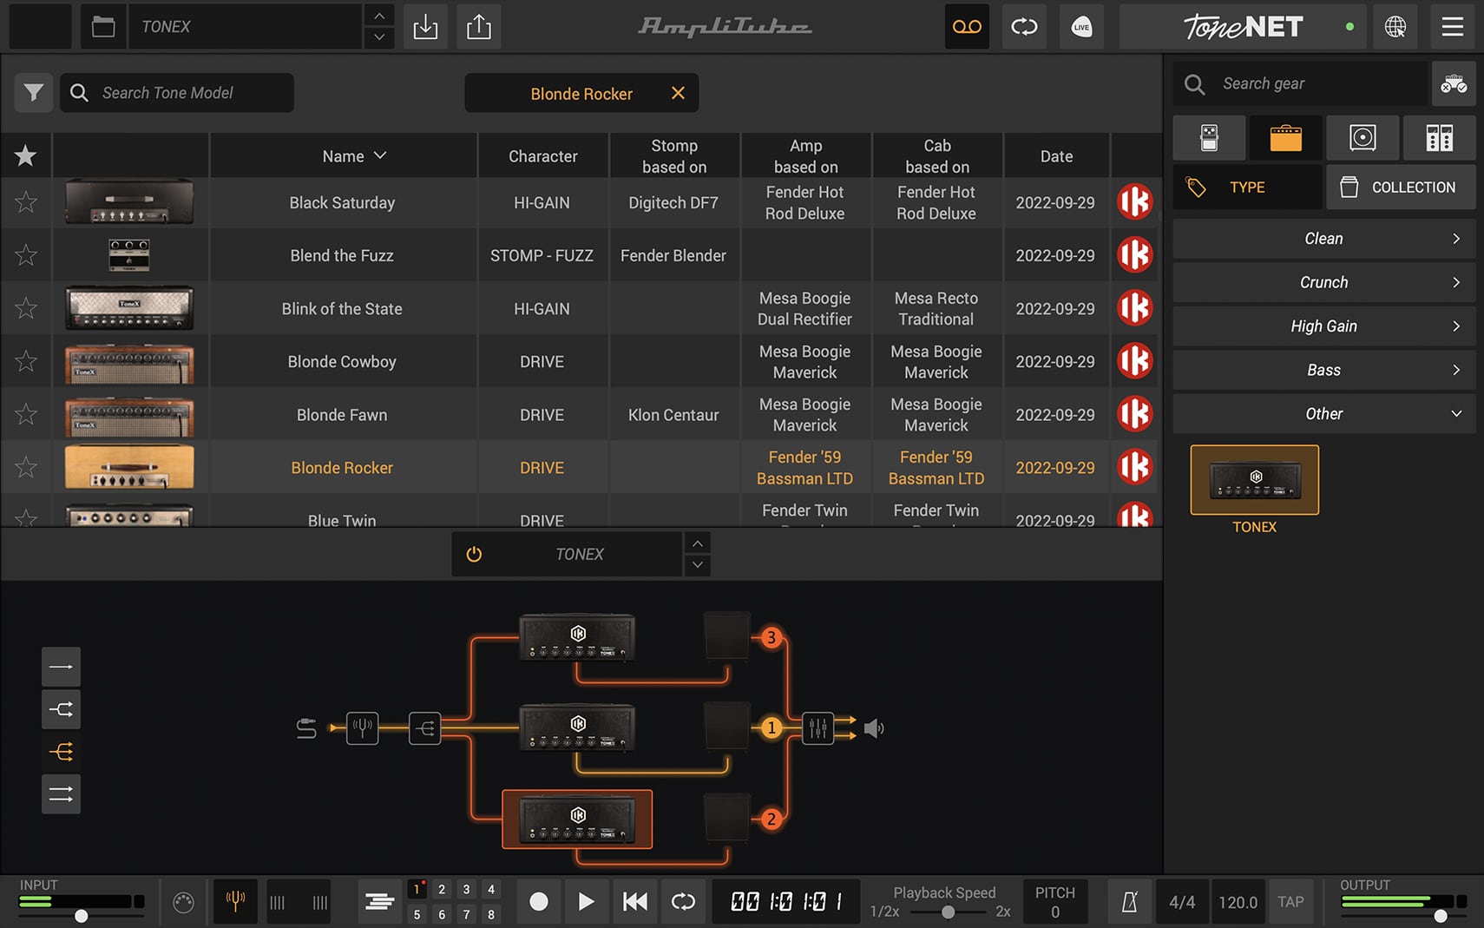The height and width of the screenshot is (928, 1484).
Task: Click the tuner block in signal chain
Action: (x=363, y=727)
